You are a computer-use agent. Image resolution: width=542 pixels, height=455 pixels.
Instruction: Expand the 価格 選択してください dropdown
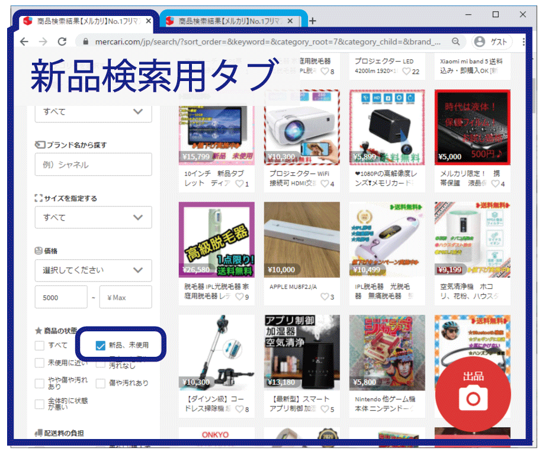pyautogui.click(x=93, y=270)
